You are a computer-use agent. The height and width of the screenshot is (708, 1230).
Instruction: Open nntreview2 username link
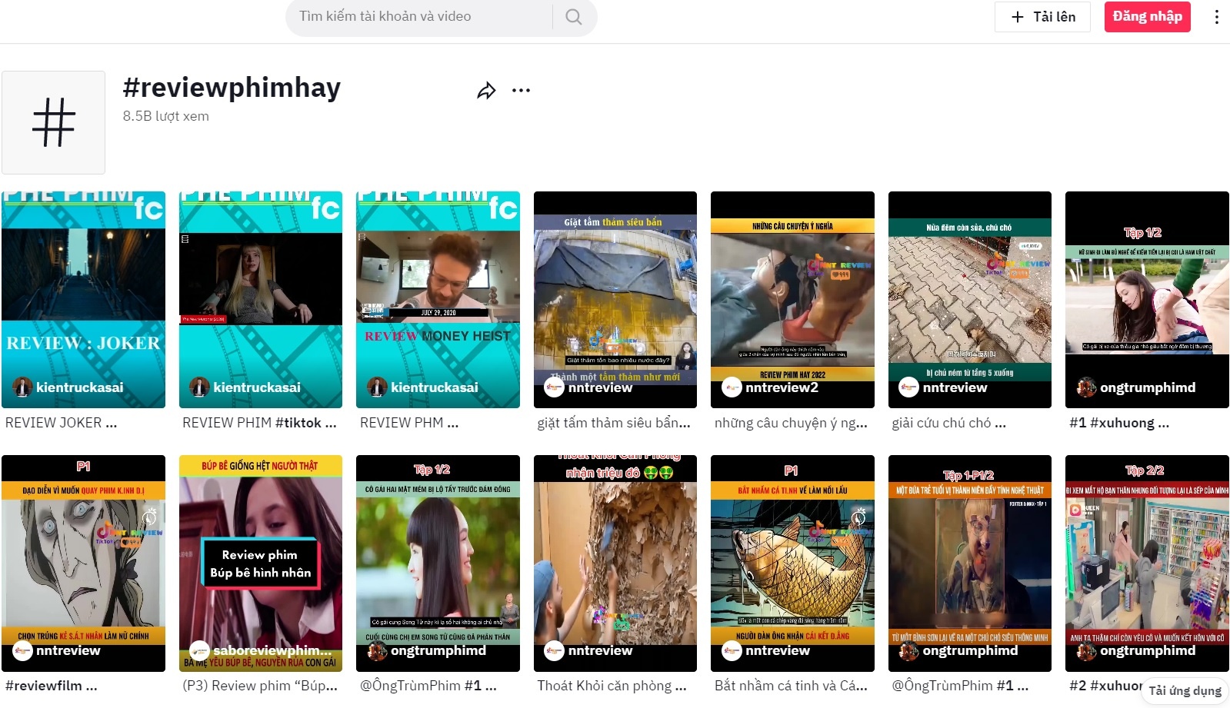[x=782, y=387]
